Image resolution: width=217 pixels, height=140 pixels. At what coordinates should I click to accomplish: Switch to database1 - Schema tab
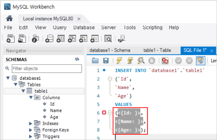110,50
